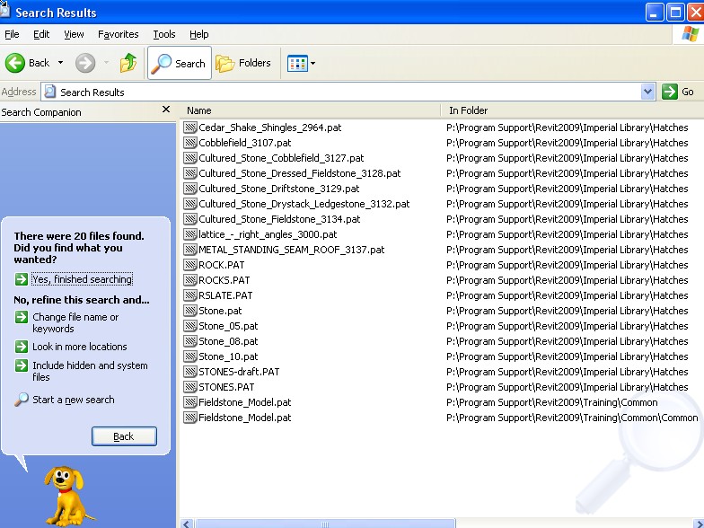Select Cultured_Stone_Fieldstone_3134.pat file icon
This screenshot has height=528, width=704.
(190, 219)
